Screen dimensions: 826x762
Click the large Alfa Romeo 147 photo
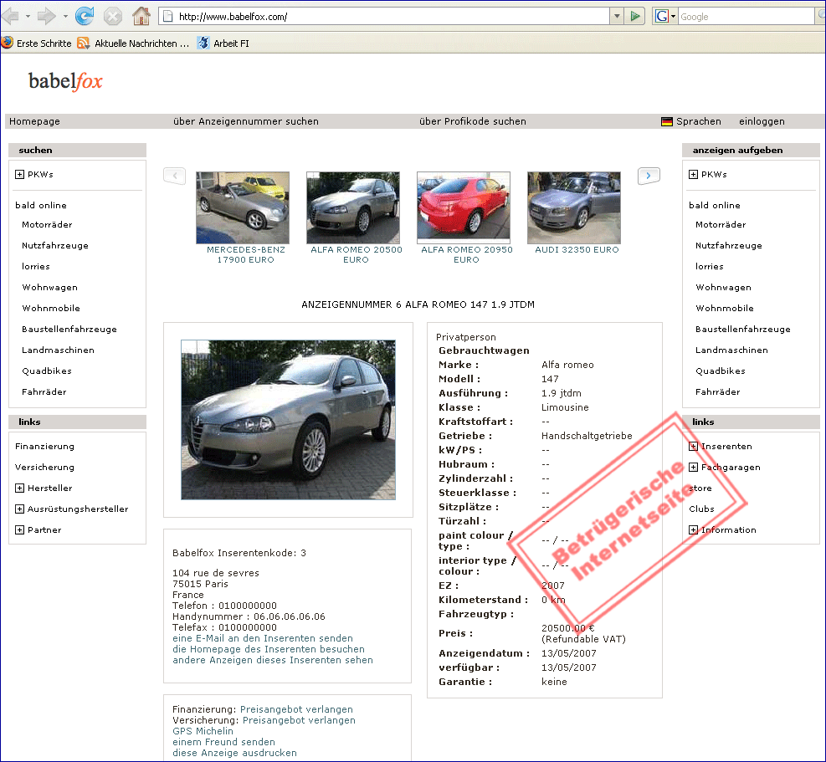(x=288, y=420)
